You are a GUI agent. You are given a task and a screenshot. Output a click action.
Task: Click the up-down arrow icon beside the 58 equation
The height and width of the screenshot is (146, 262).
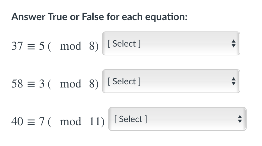pyautogui.click(x=233, y=82)
